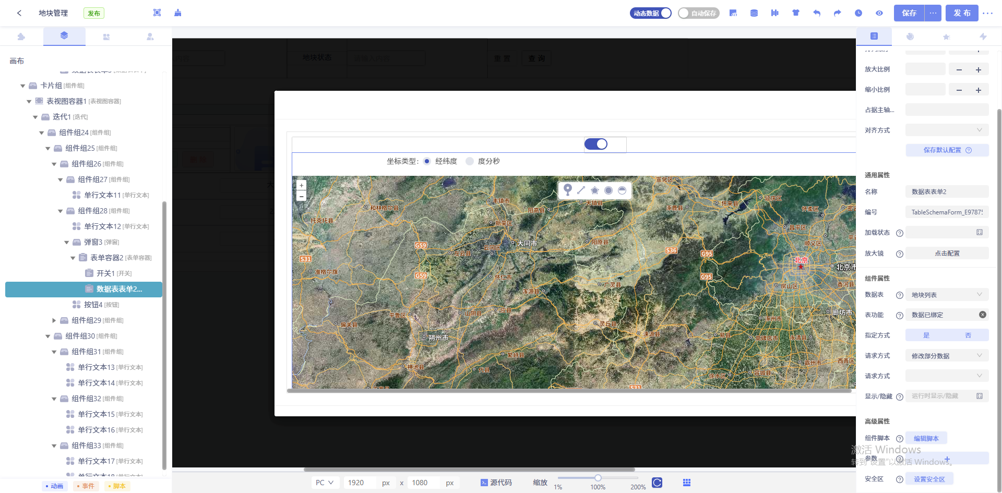Click the database icon in top toolbar

754,13
